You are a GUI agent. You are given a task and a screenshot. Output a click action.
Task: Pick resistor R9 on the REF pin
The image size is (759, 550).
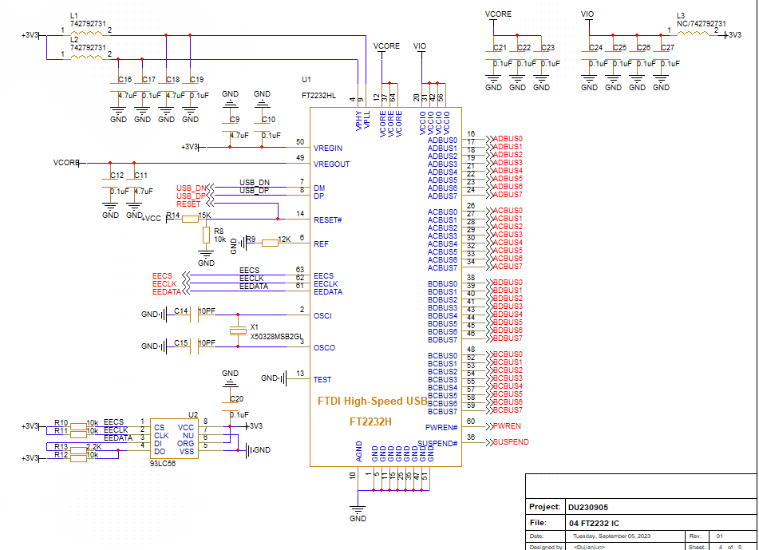(x=270, y=243)
